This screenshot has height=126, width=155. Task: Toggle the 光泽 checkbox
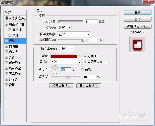point(7,57)
